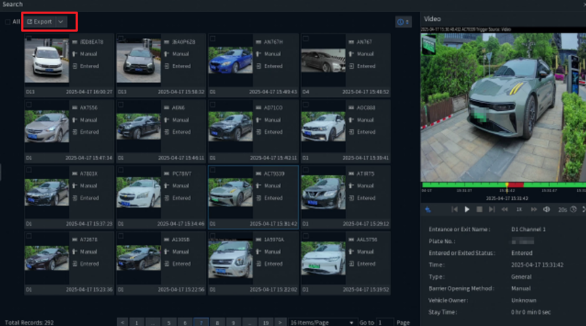Select checkbox on the AX7556 record

point(28,104)
